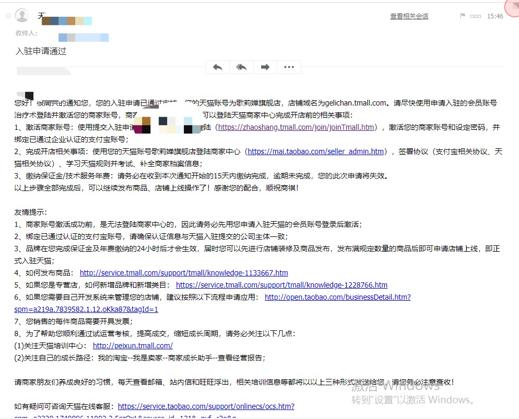Click the flag icon beside the time

pos(462,15)
